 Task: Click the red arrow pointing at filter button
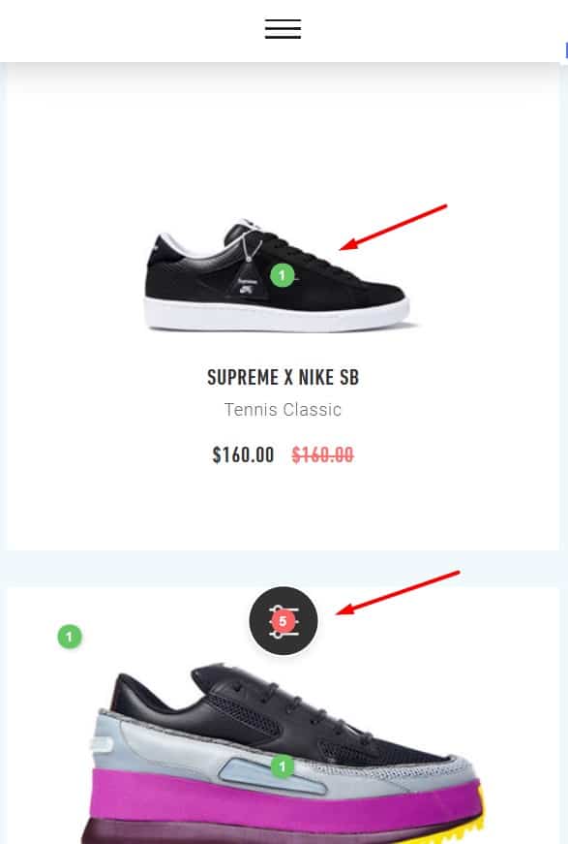[x=398, y=593]
